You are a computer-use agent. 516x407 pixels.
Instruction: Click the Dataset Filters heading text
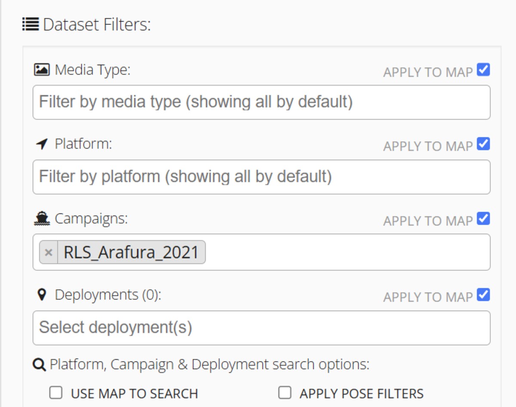coord(97,25)
